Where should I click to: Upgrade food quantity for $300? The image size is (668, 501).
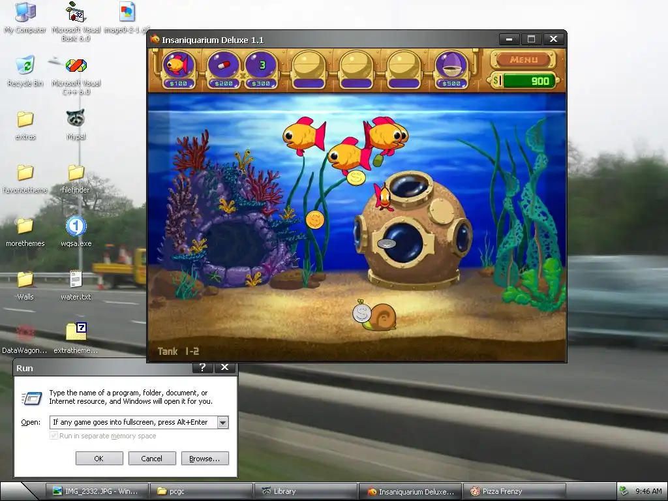261,68
